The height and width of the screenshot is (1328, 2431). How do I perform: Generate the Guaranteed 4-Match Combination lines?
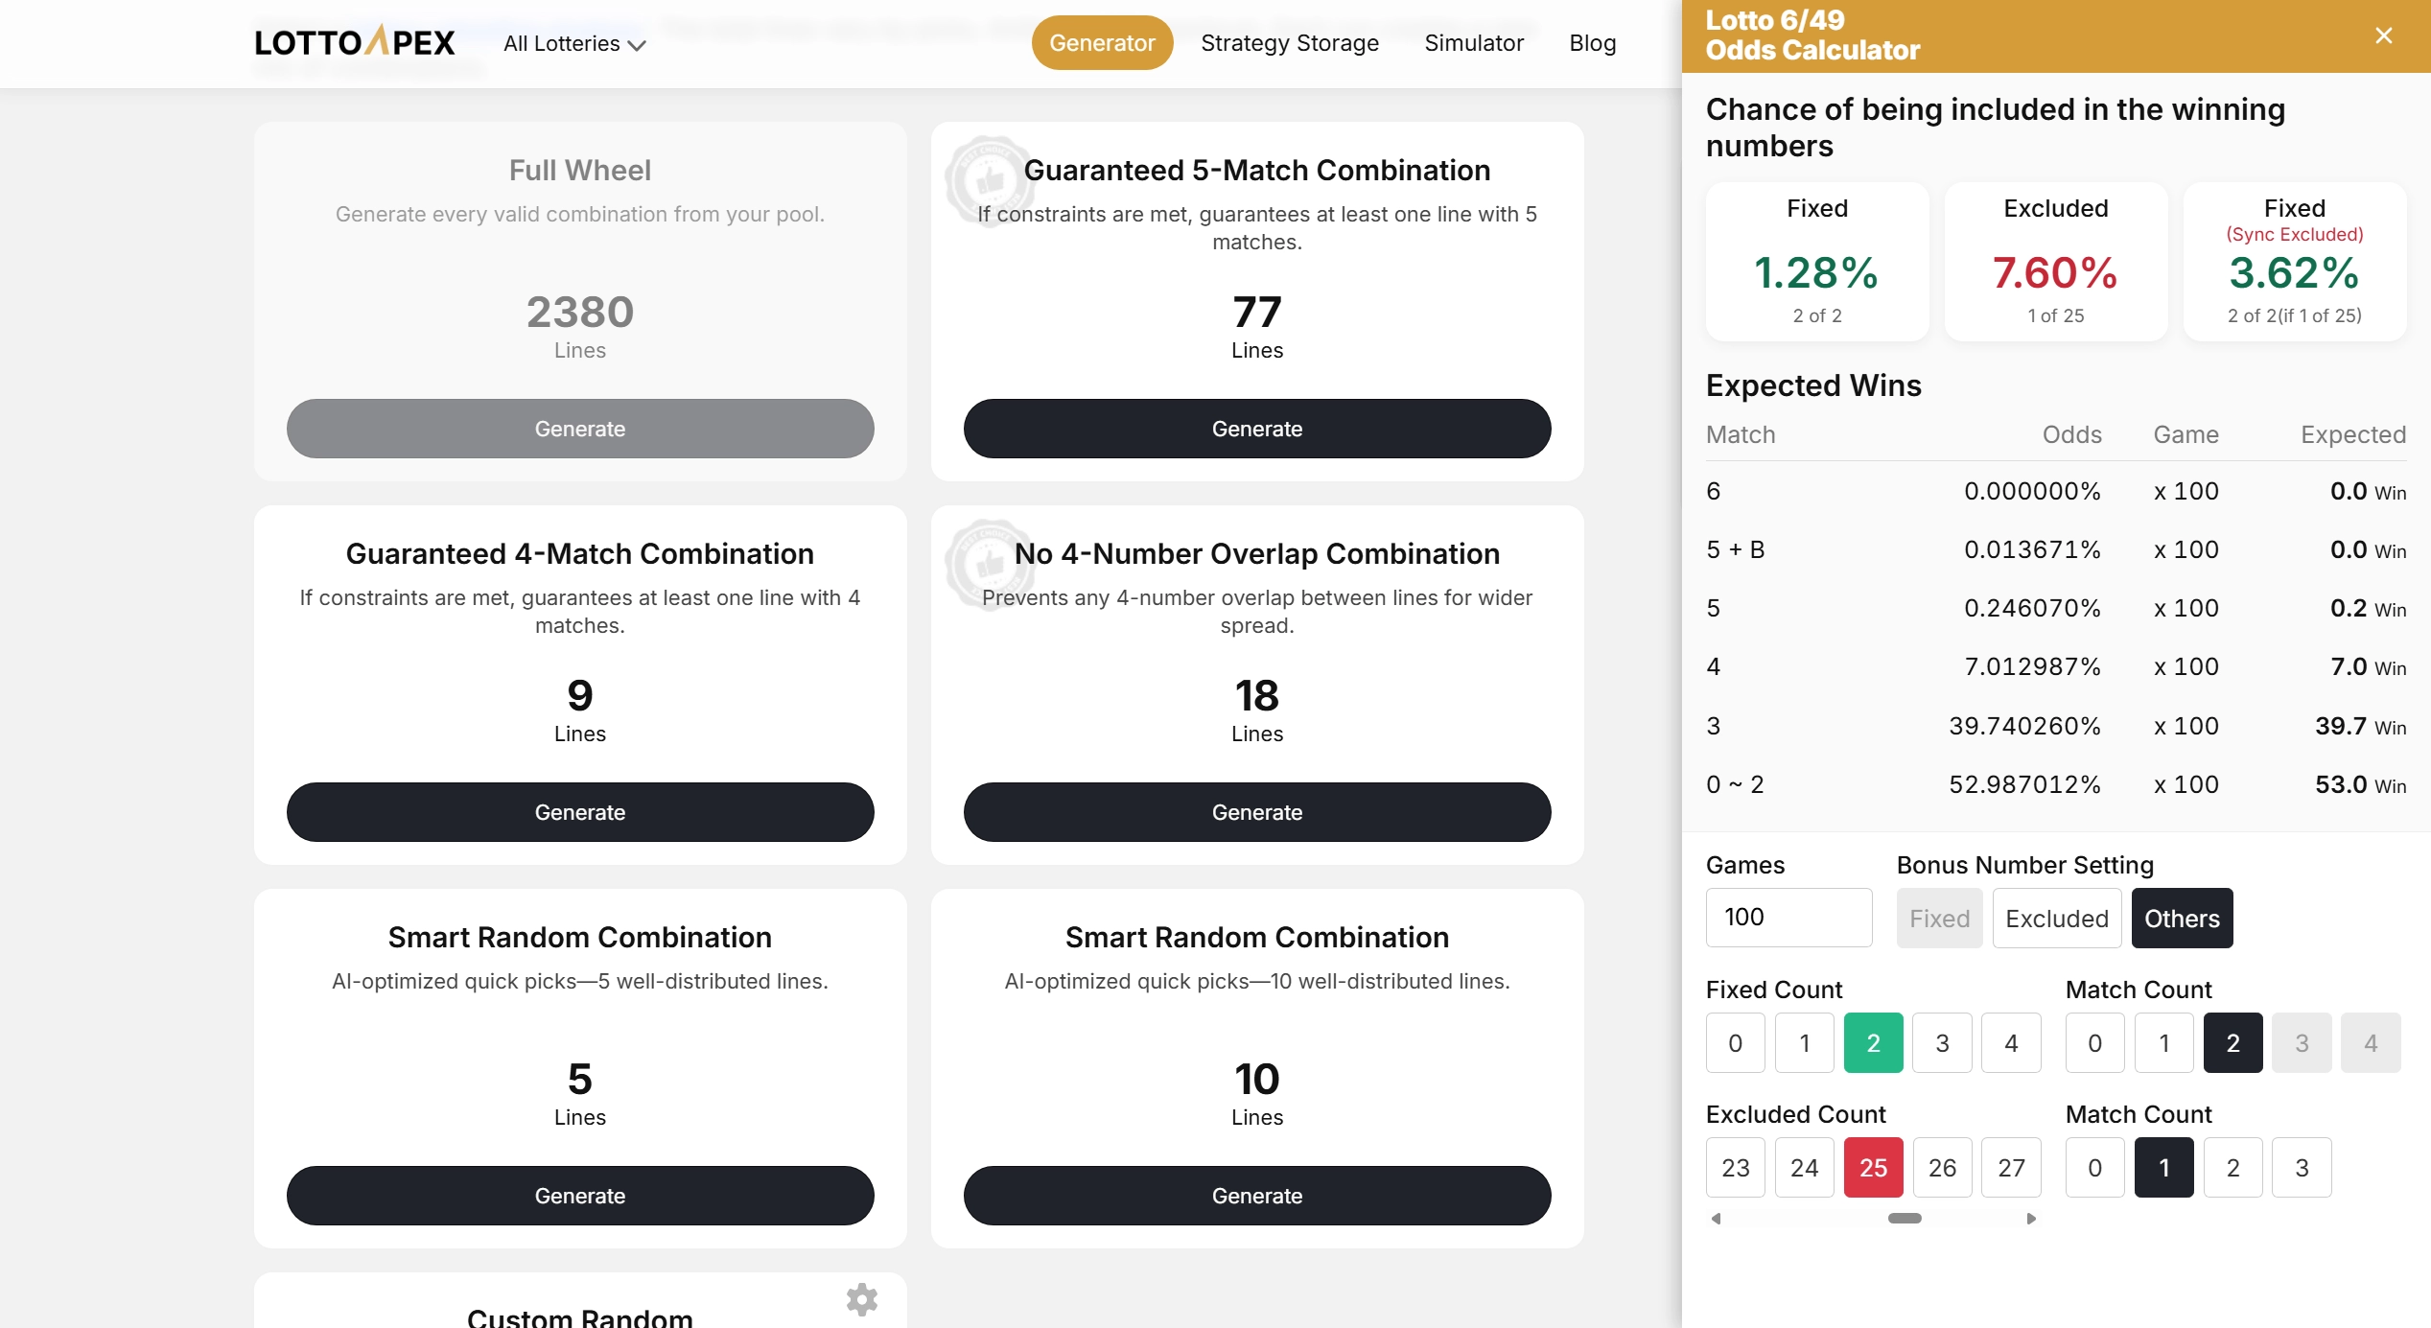(579, 811)
